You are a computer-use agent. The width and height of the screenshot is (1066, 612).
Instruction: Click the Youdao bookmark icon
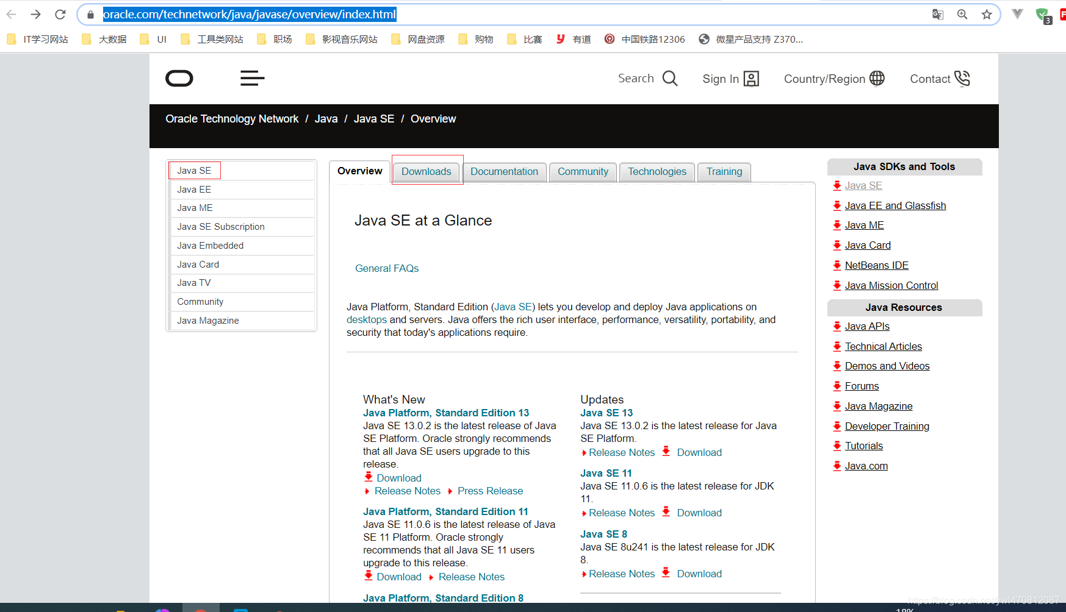(561, 39)
